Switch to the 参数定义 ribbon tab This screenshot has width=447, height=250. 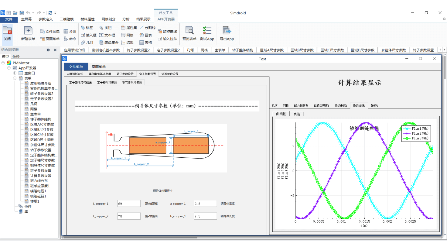46,19
